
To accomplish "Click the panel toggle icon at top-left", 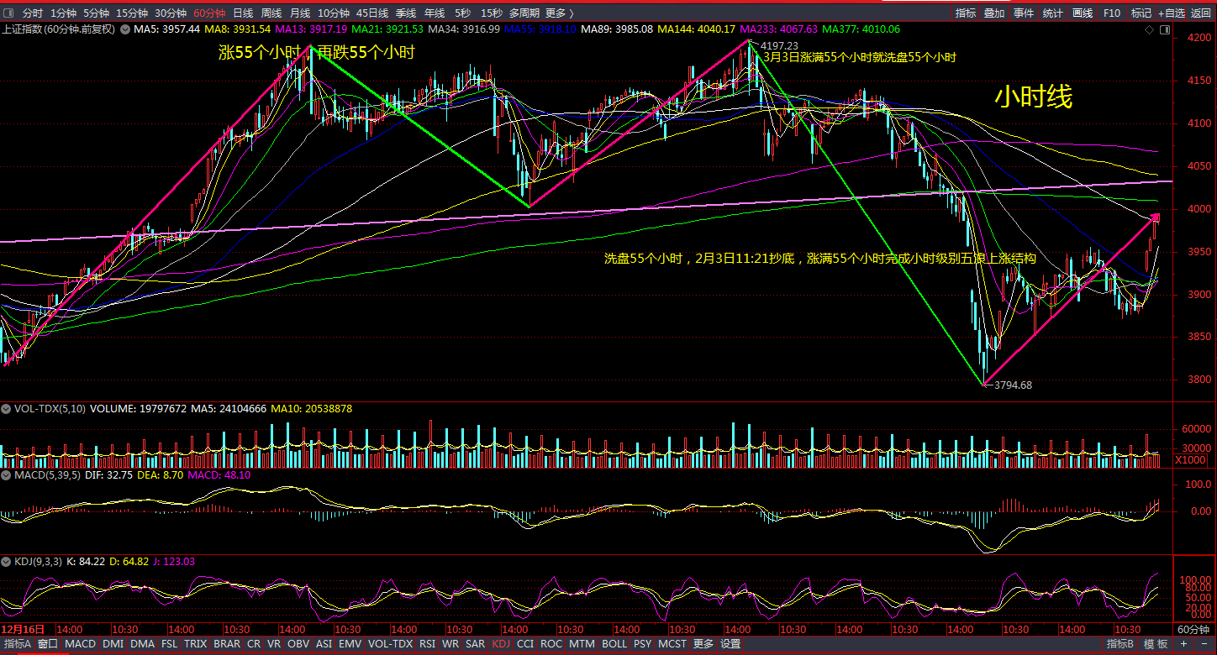I will click(8, 13).
